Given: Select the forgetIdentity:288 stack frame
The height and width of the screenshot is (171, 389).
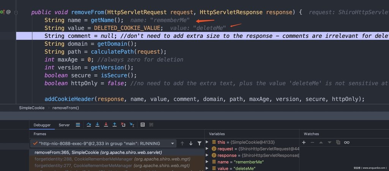Looking at the screenshot, I should tap(112, 159).
